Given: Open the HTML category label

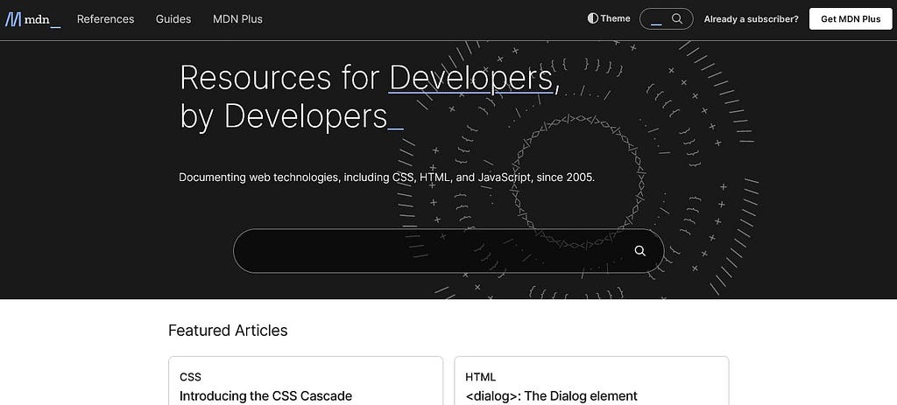Looking at the screenshot, I should coord(481,377).
